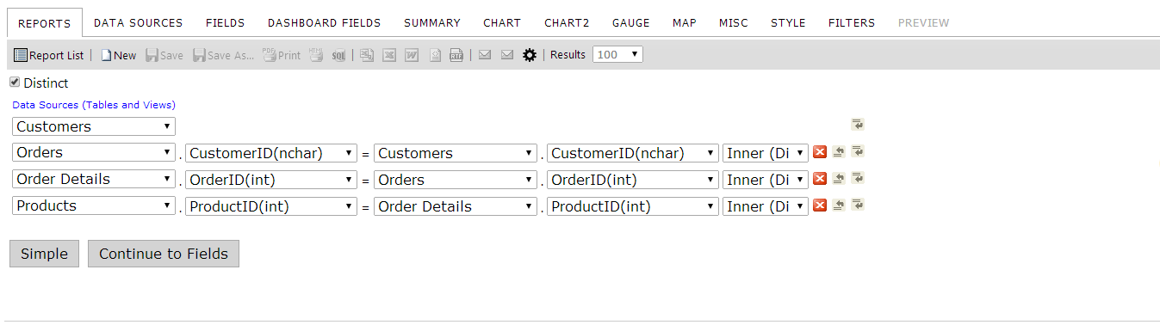Click the RTF export icon
Viewport: 1160px width, 325px height.
456,55
